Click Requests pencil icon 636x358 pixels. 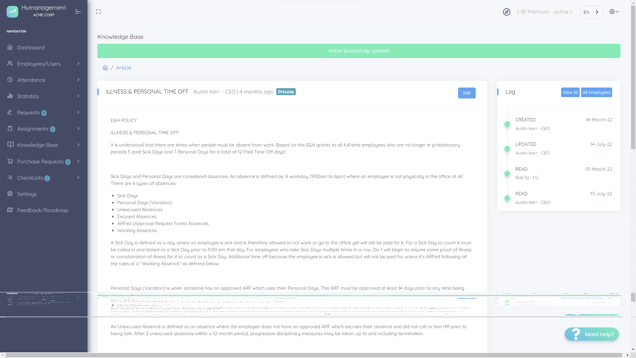[x=10, y=112]
